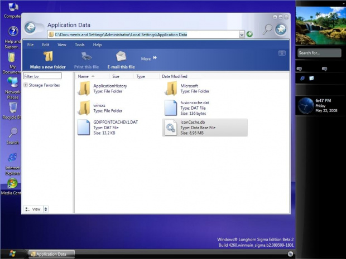Open the address bar dropdown arrow
The image size is (346, 259).
tap(242, 35)
